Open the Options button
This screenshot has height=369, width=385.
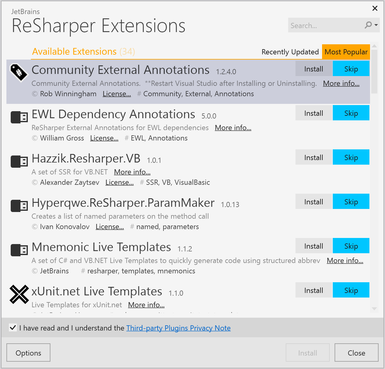coord(28,353)
